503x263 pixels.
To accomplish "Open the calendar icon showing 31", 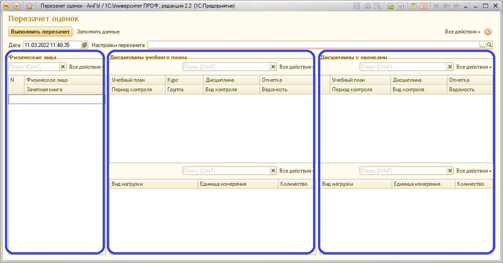I will pos(424,6).
